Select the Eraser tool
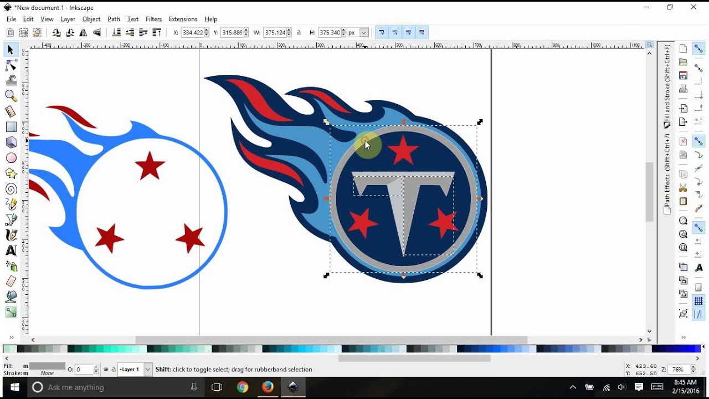The image size is (709, 399). (11, 282)
